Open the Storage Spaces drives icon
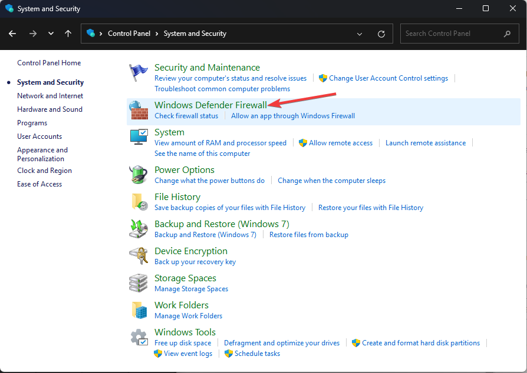The image size is (527, 373). [139, 283]
